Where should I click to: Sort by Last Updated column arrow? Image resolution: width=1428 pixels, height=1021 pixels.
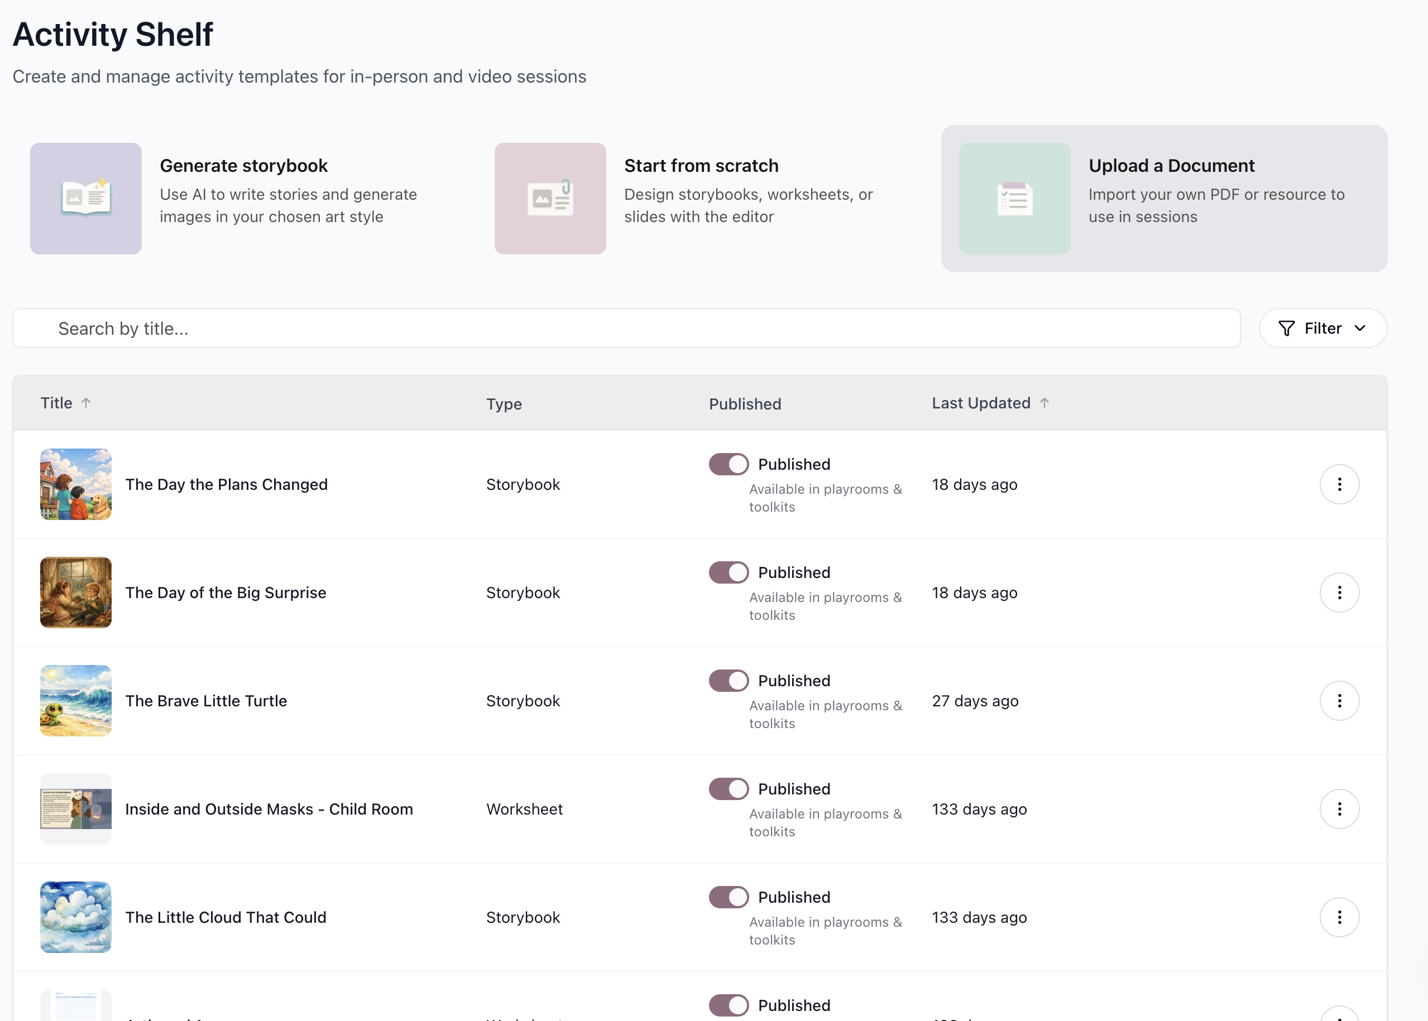[x=1044, y=402]
